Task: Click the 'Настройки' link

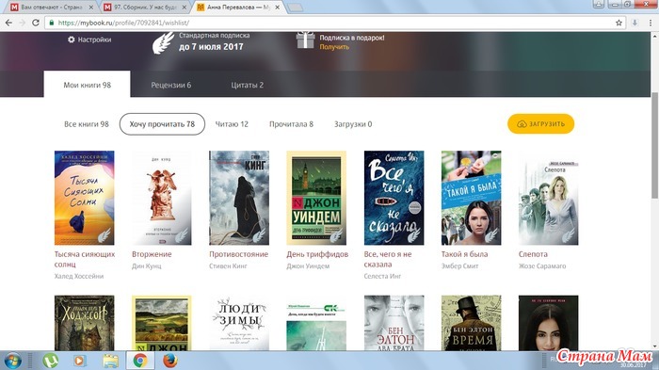Action: point(94,40)
